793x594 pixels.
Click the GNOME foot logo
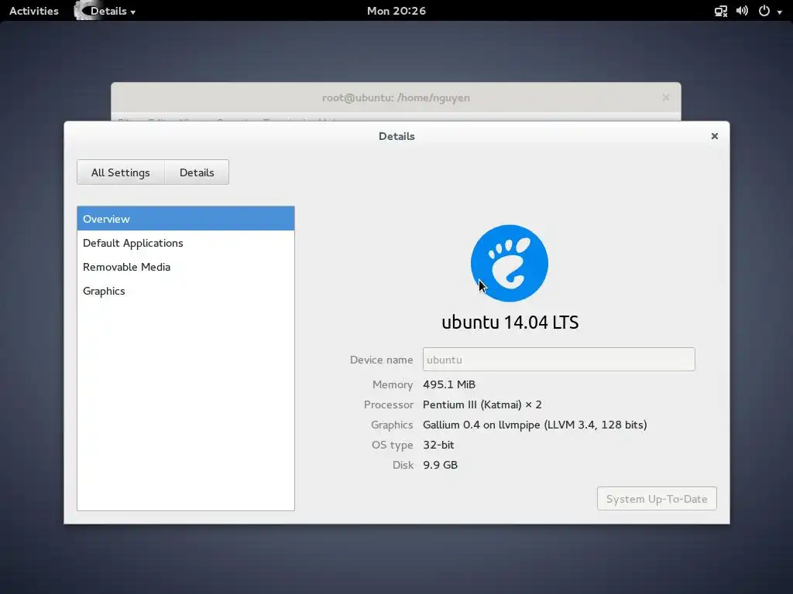510,263
